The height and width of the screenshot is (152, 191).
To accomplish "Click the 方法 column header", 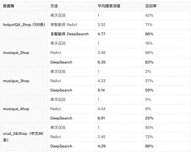I will [x=54, y=6].
